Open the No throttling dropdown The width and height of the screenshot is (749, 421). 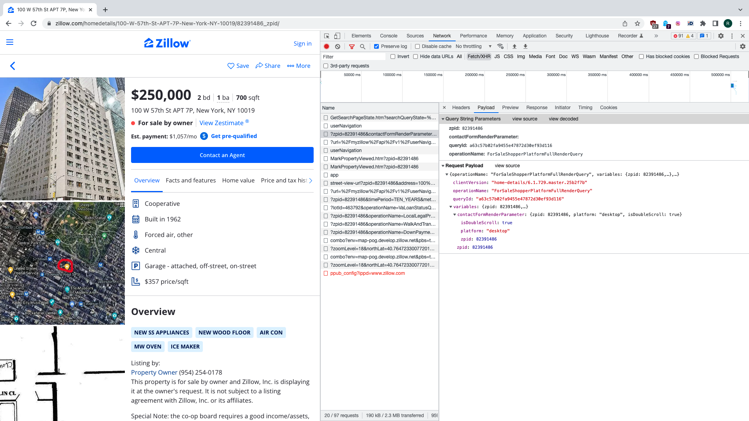coord(474,46)
